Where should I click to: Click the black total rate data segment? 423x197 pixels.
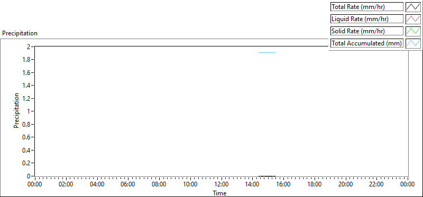pos(267,176)
